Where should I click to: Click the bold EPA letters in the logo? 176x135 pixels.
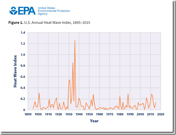(x=27, y=11)
